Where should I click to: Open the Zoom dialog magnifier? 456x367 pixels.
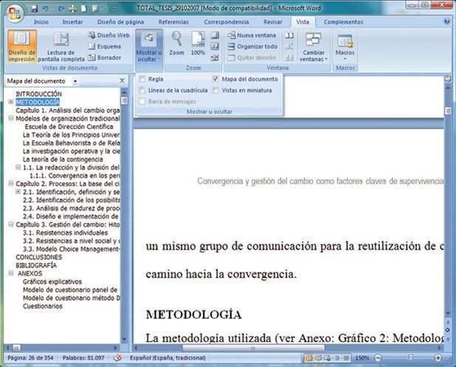(x=176, y=44)
